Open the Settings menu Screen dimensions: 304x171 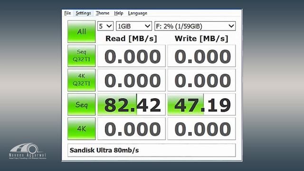click(x=83, y=13)
